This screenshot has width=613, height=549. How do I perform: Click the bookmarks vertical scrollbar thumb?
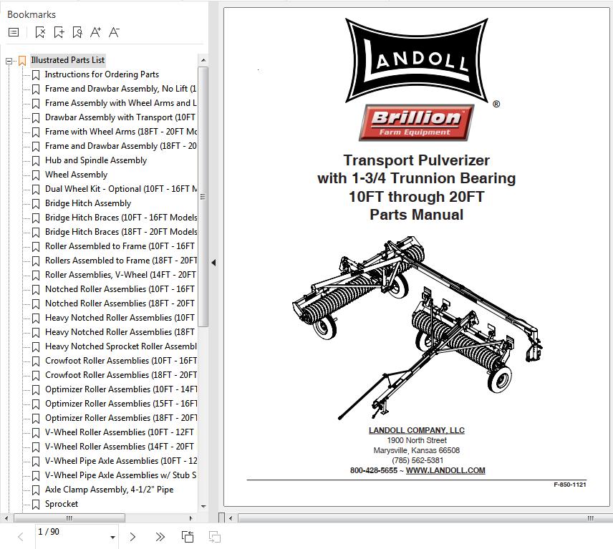[203, 197]
